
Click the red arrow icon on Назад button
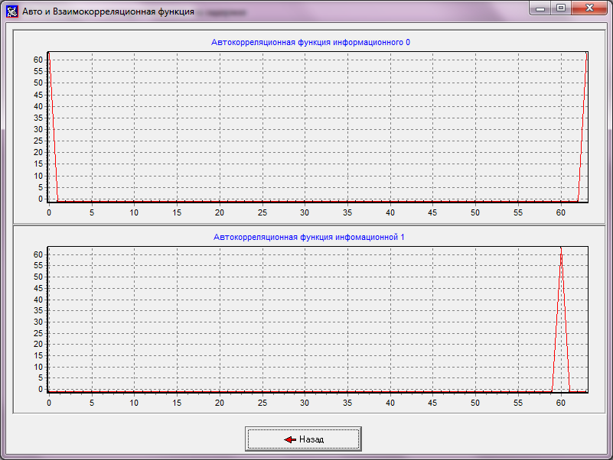click(290, 439)
